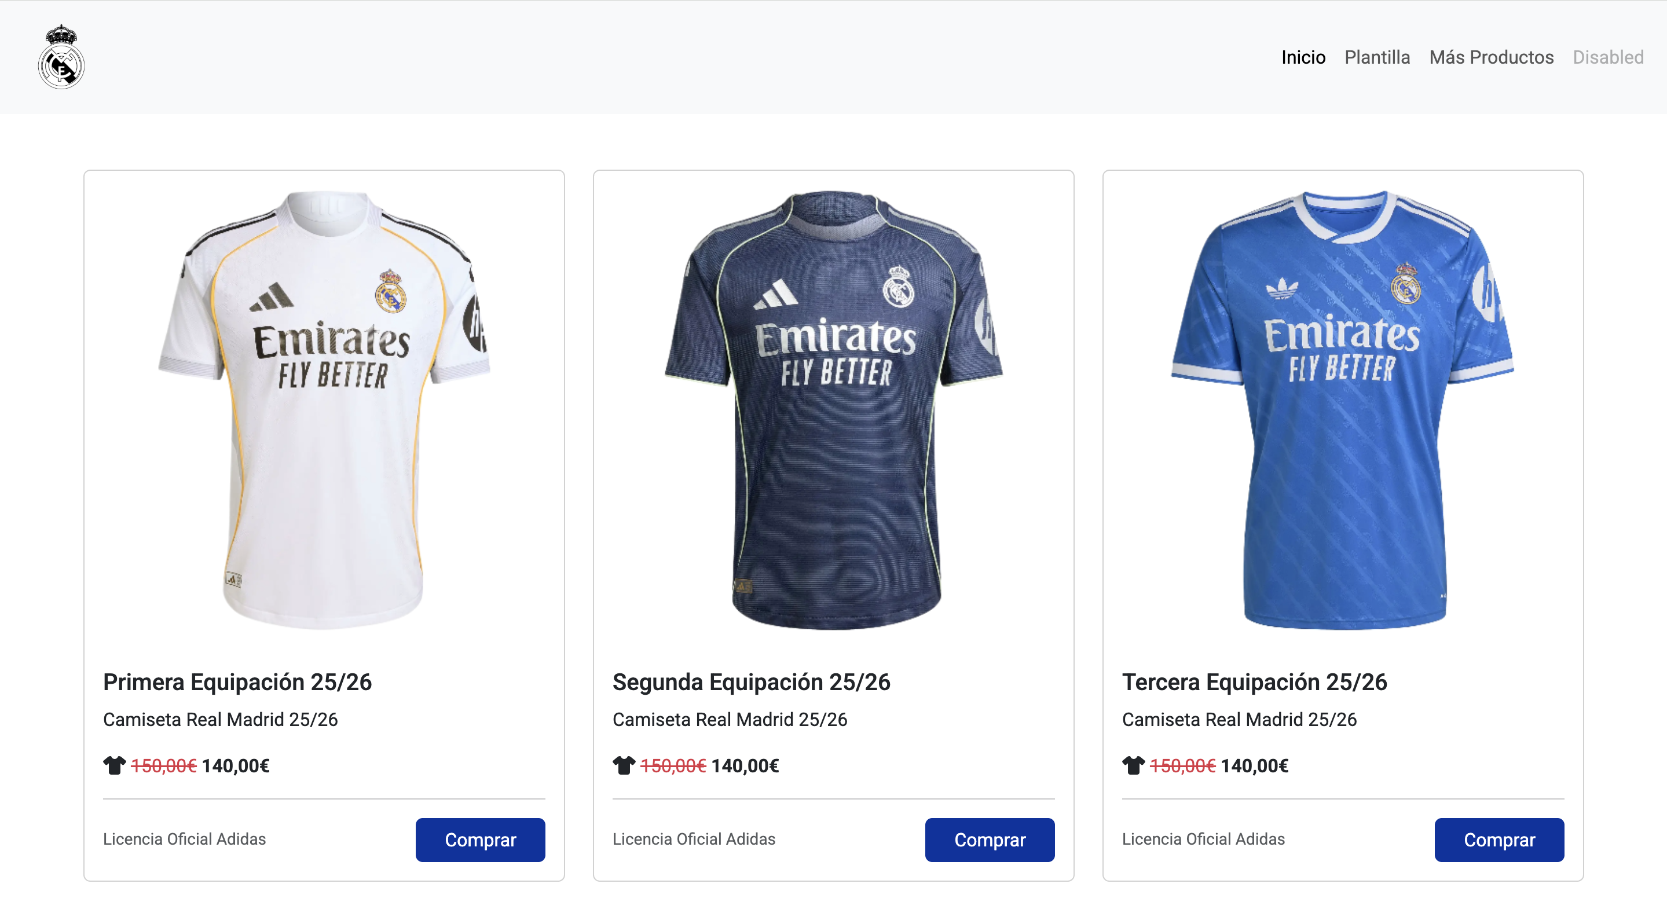Click the t-shirt icon beside Primera Equipación price
This screenshot has width=1667, height=902.
click(114, 766)
